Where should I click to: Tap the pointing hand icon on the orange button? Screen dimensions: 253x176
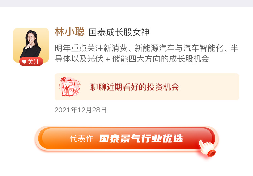pos(207,149)
